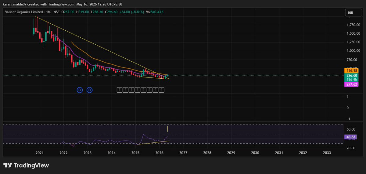Viewport: 366px width, 174px height.
Task: Click the 60.00 RSI axis label
Action: (351, 129)
